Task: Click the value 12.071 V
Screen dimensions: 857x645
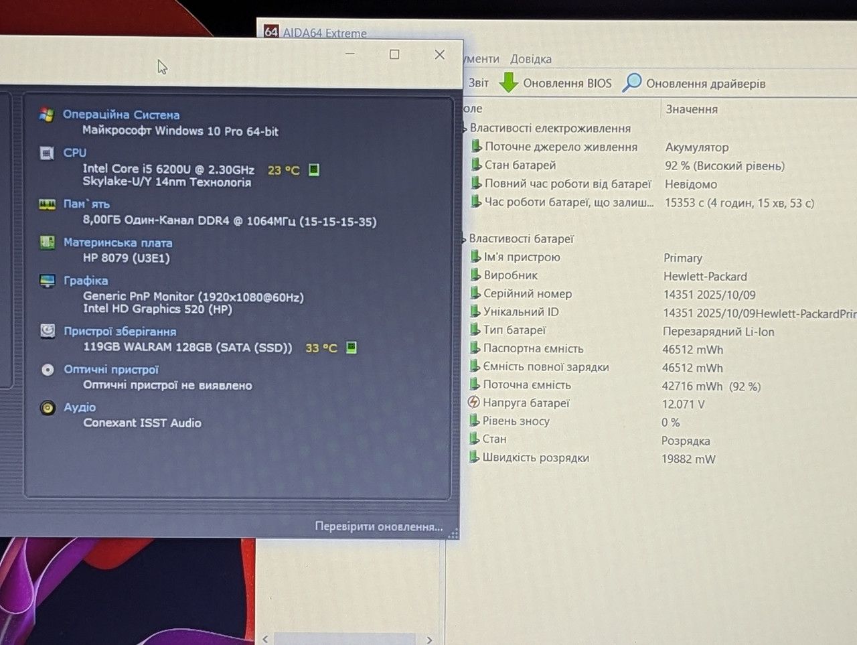Action: (x=683, y=404)
